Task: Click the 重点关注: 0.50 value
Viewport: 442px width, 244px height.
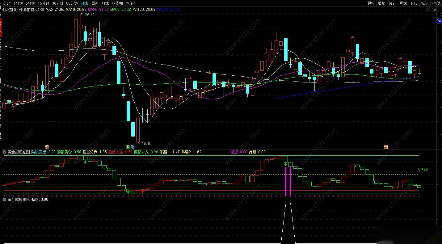Action: tap(120, 152)
